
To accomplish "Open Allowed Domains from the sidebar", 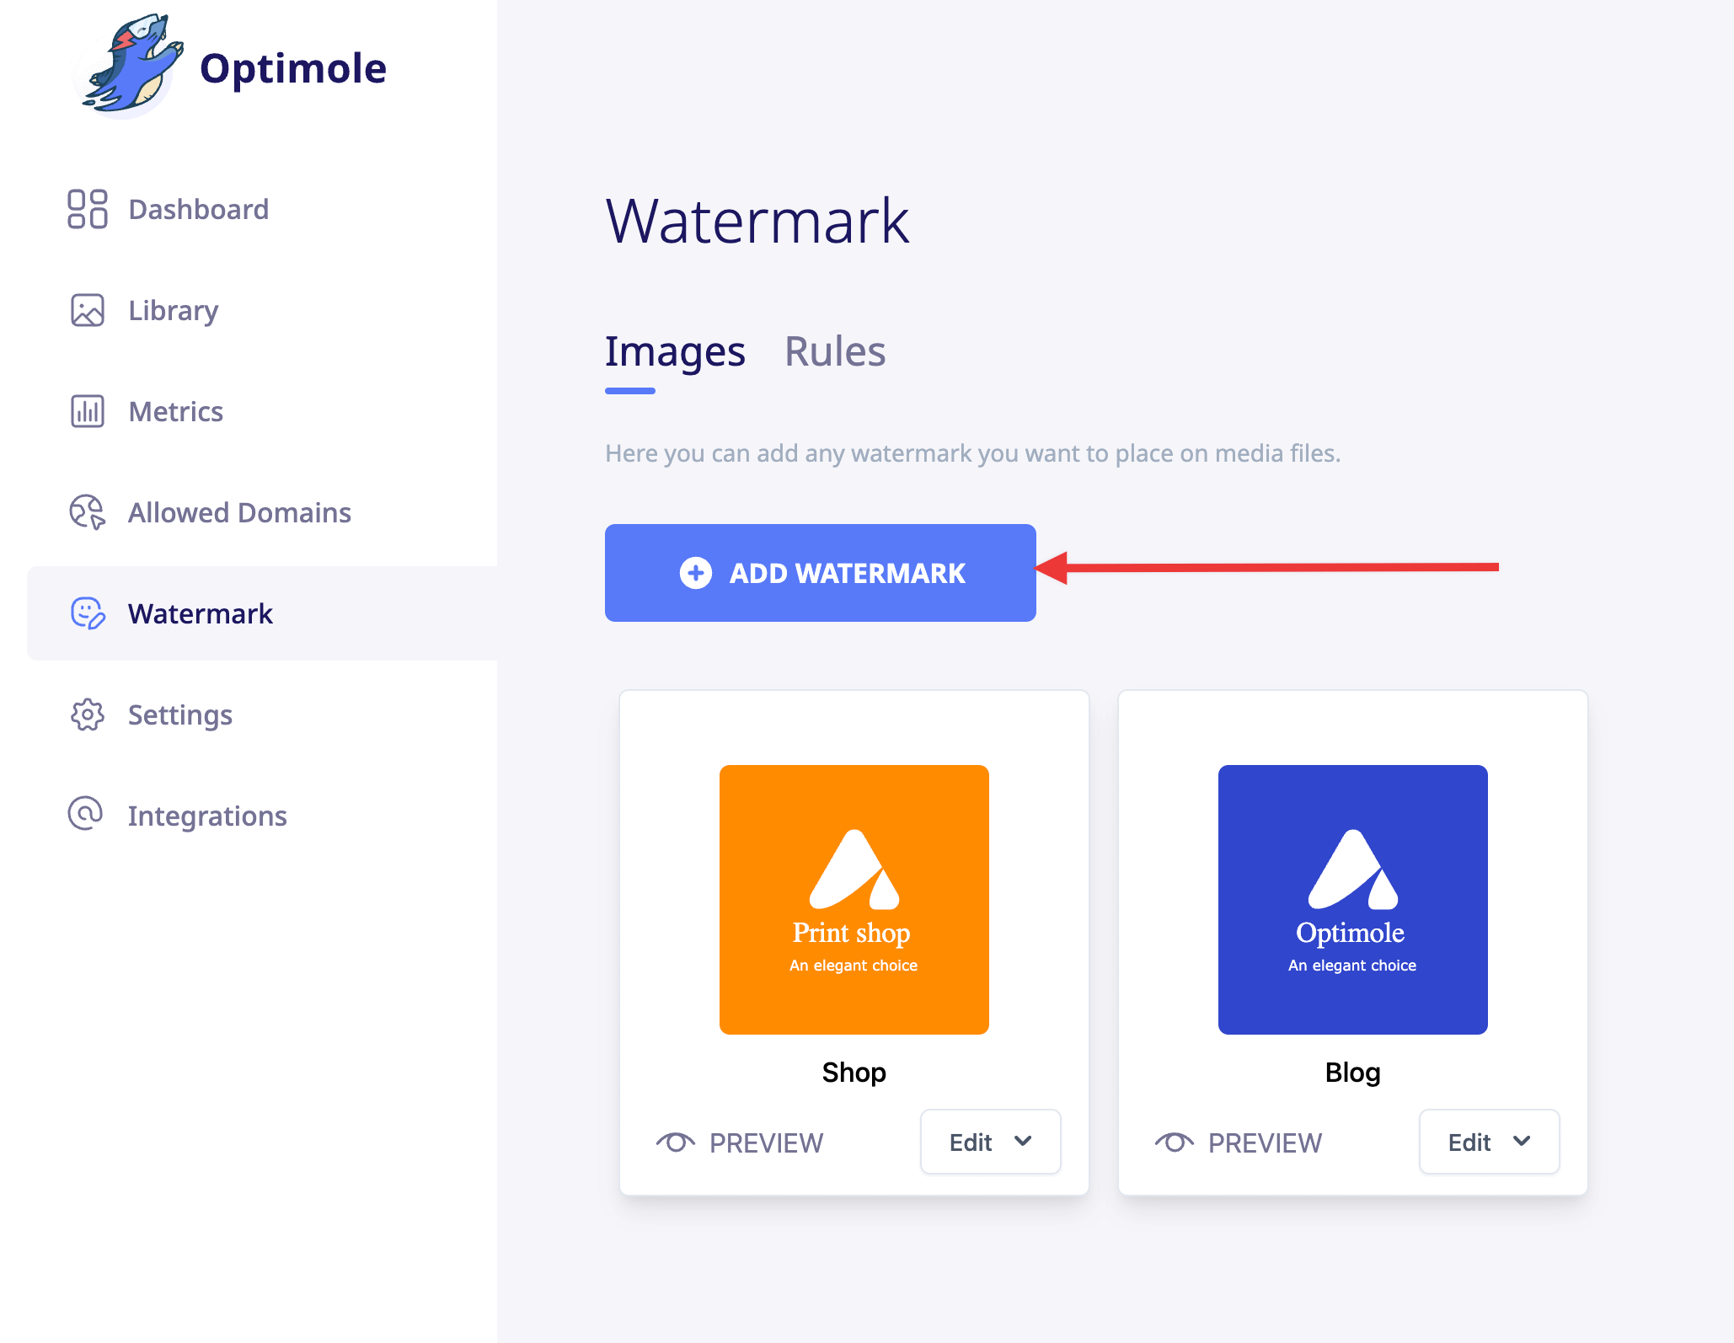I will click(239, 512).
